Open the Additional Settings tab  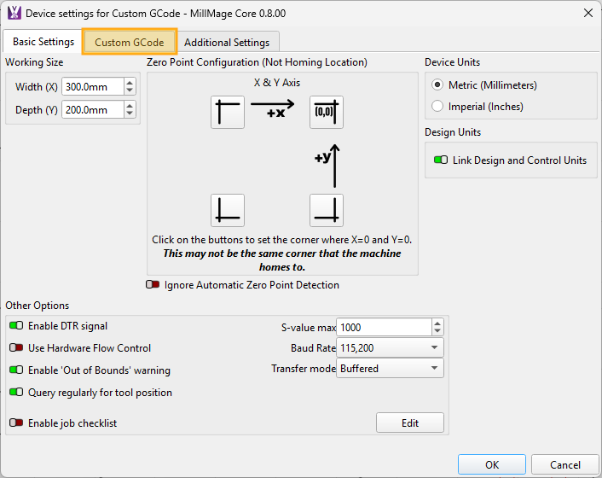tap(227, 42)
